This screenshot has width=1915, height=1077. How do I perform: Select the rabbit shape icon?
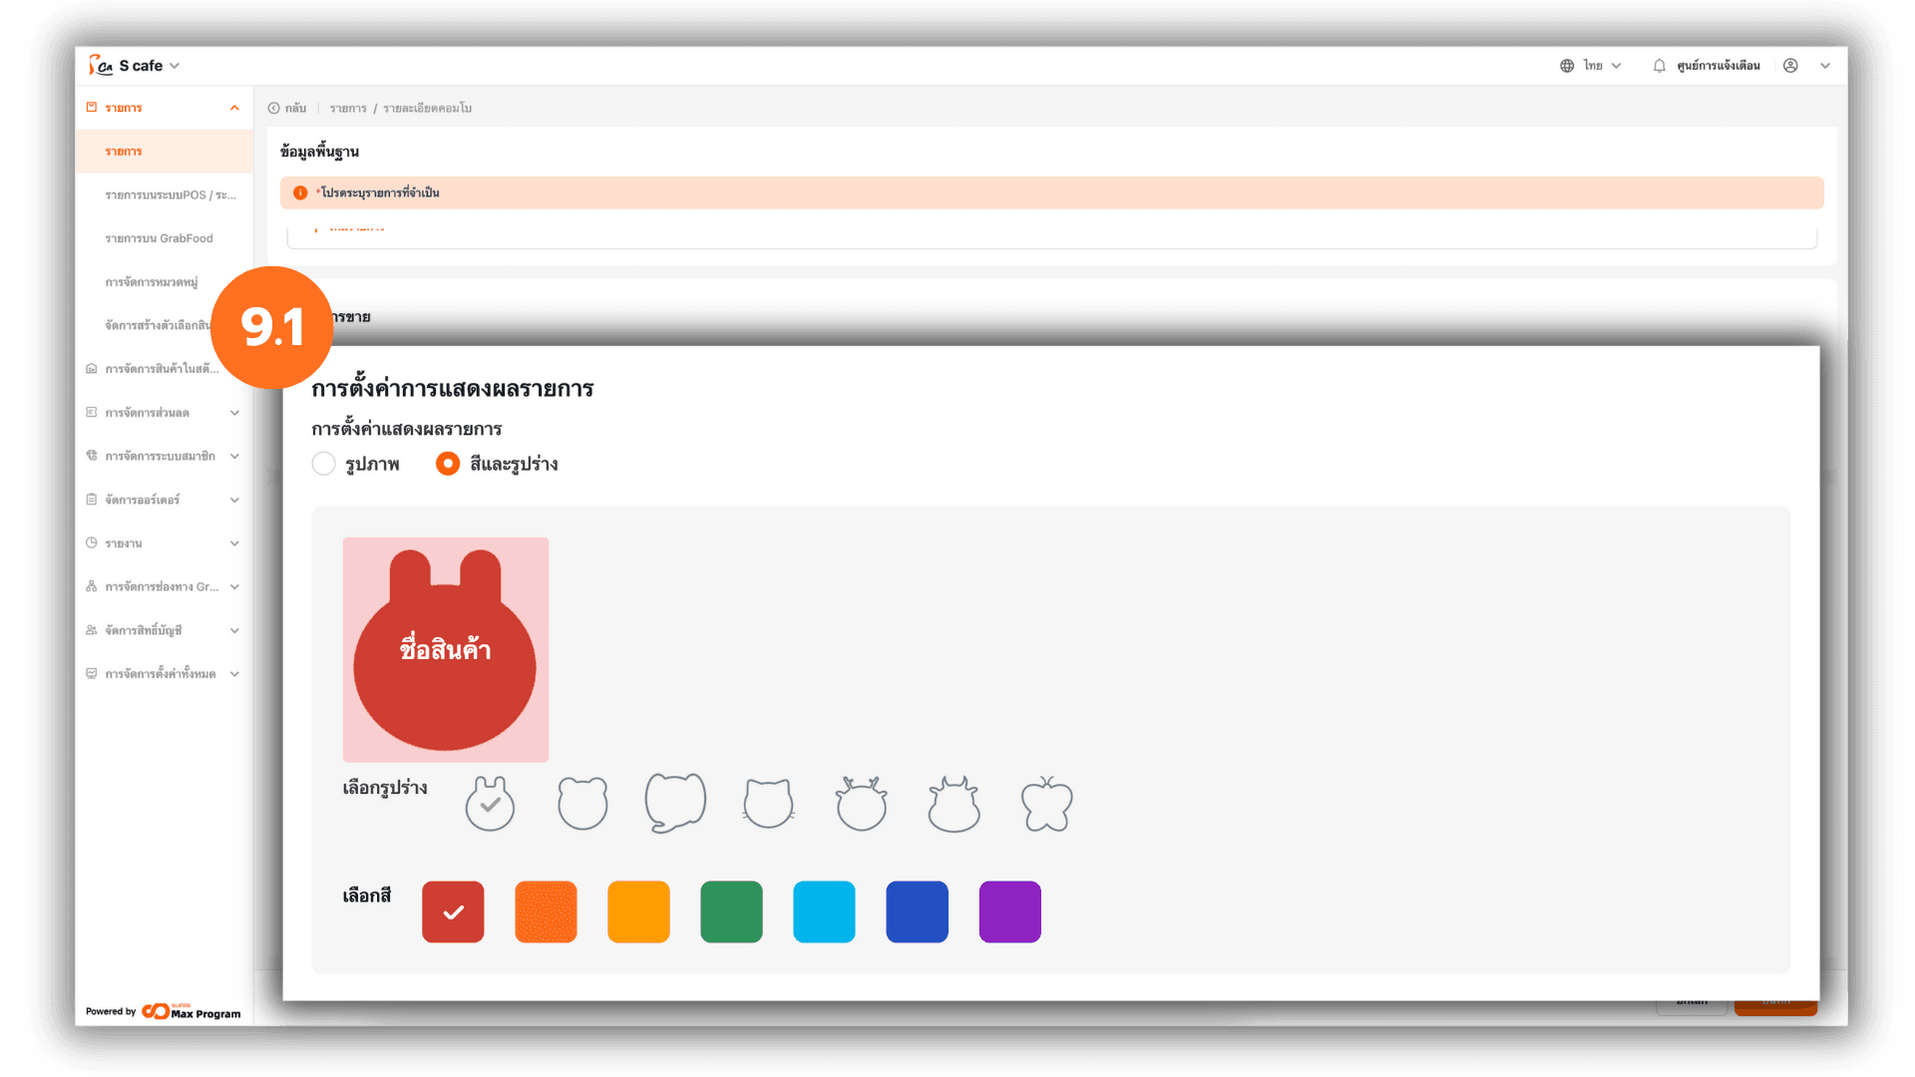point(490,804)
